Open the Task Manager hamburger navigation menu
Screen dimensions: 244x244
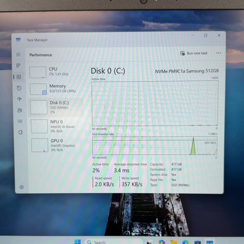click(18, 55)
